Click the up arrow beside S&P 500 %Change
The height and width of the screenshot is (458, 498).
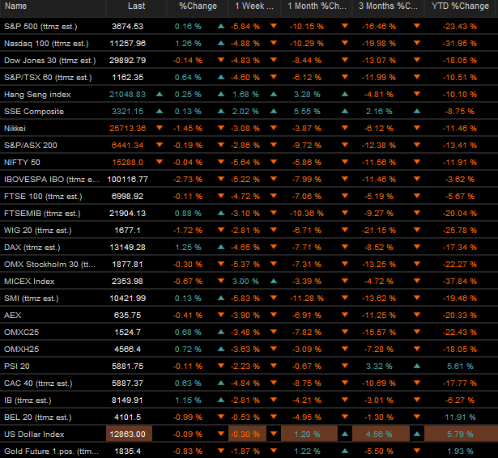(x=221, y=27)
